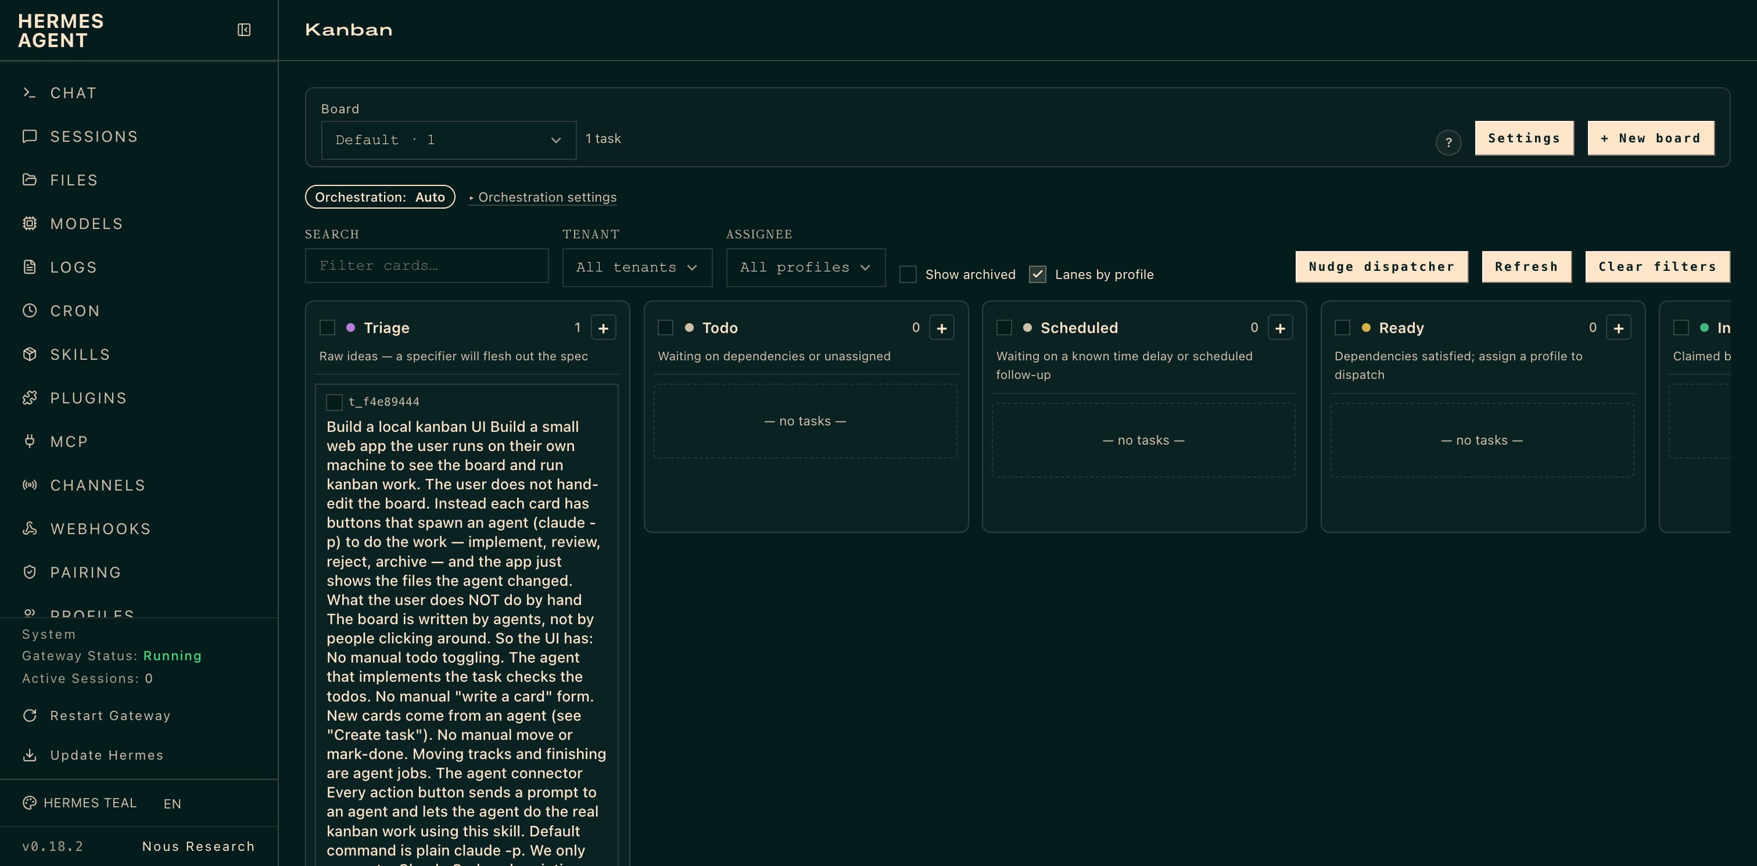Click the Gateway Status Running text
This screenshot has width=1757, height=866.
tap(112, 656)
